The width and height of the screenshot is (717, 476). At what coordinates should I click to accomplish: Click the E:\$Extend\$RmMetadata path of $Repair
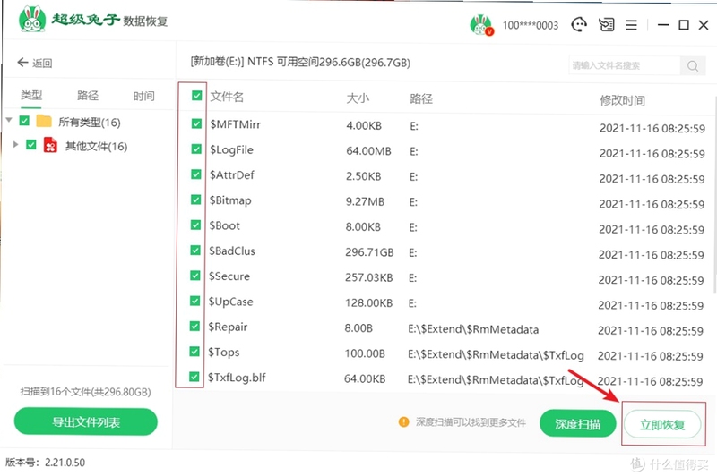473,329
